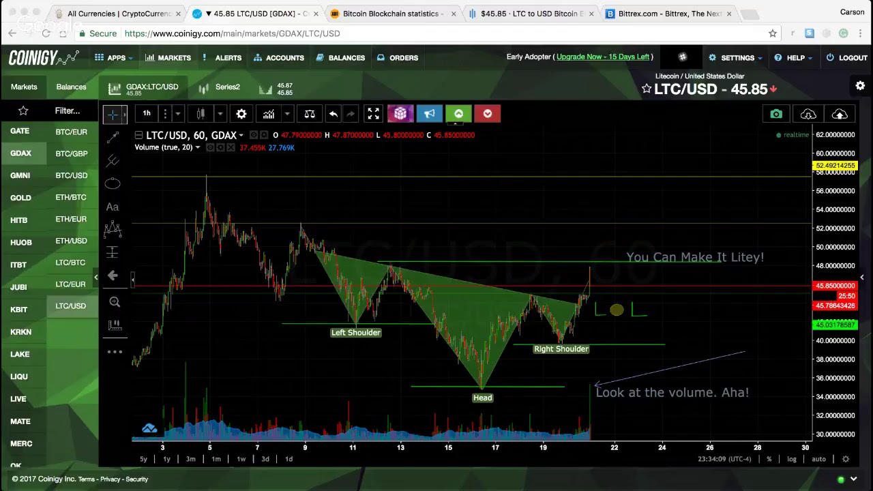Select the 3m time range
The height and width of the screenshot is (491, 873).
coord(190,459)
